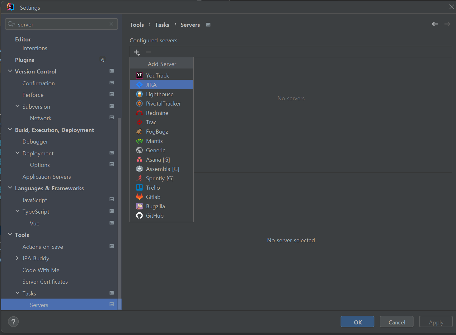
Task: Select Code With Me settings
Action: click(x=41, y=270)
